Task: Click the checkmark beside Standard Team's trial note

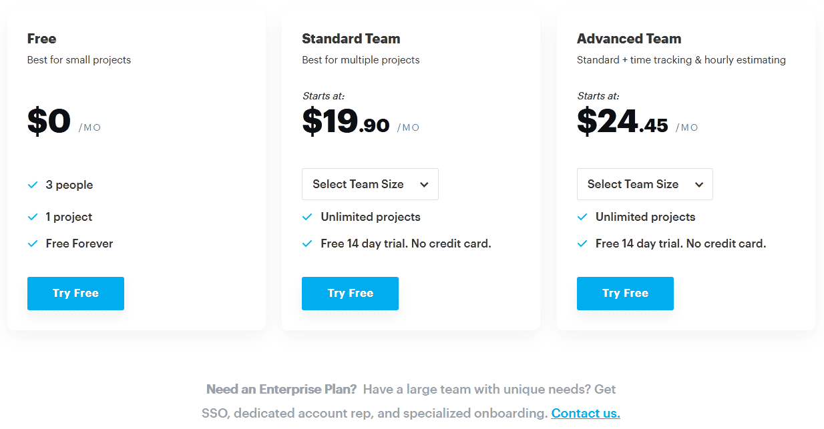Action: pos(308,244)
